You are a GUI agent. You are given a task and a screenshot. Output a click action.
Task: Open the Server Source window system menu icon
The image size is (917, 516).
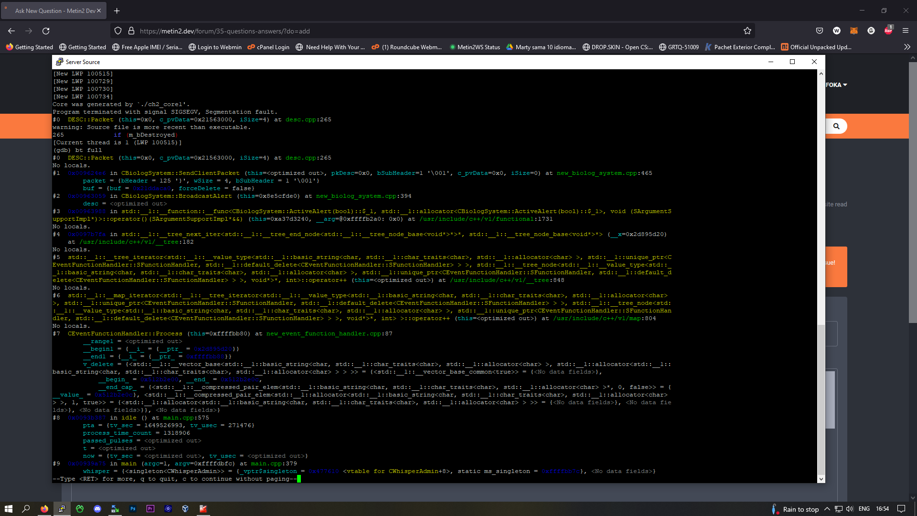(60, 62)
